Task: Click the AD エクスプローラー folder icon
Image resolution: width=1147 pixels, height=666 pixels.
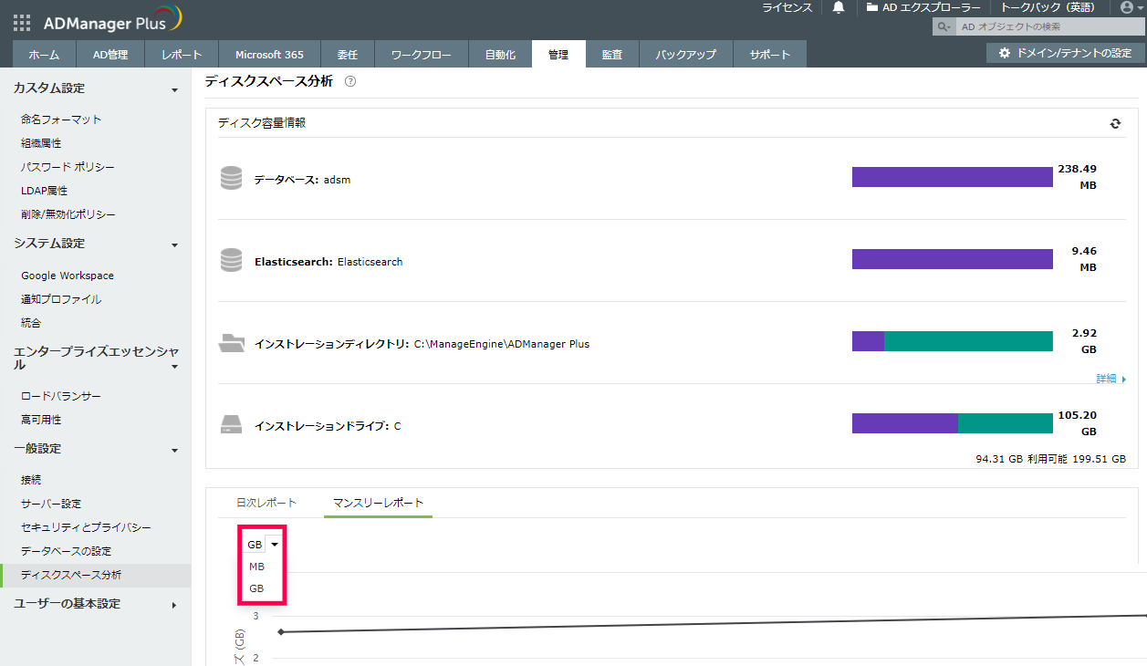Action: pyautogui.click(x=872, y=7)
